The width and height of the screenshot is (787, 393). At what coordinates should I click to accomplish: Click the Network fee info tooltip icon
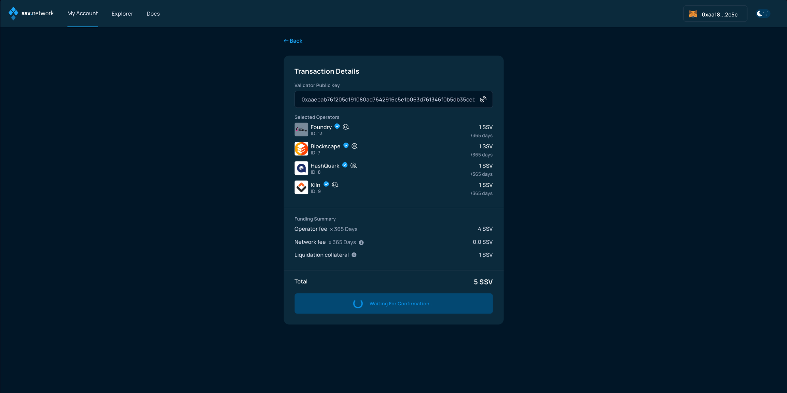point(361,242)
